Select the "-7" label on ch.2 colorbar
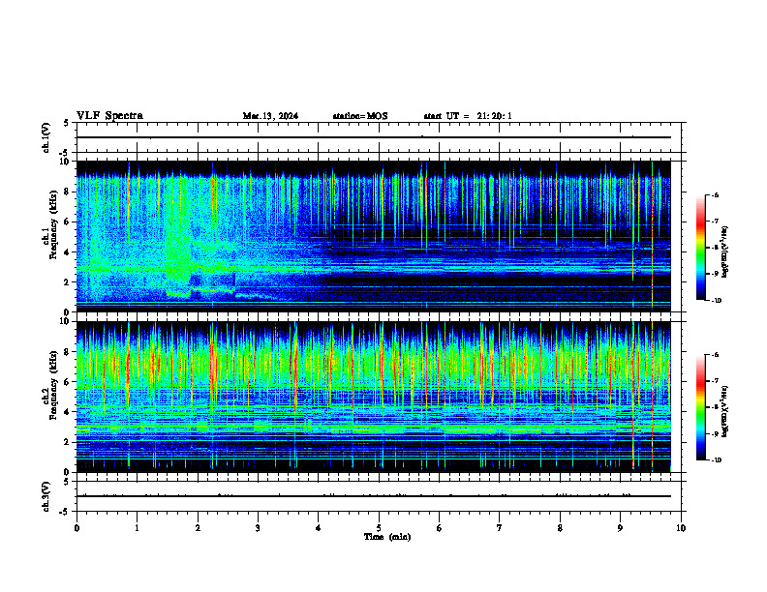This screenshot has width=767, height=592. 715,381
